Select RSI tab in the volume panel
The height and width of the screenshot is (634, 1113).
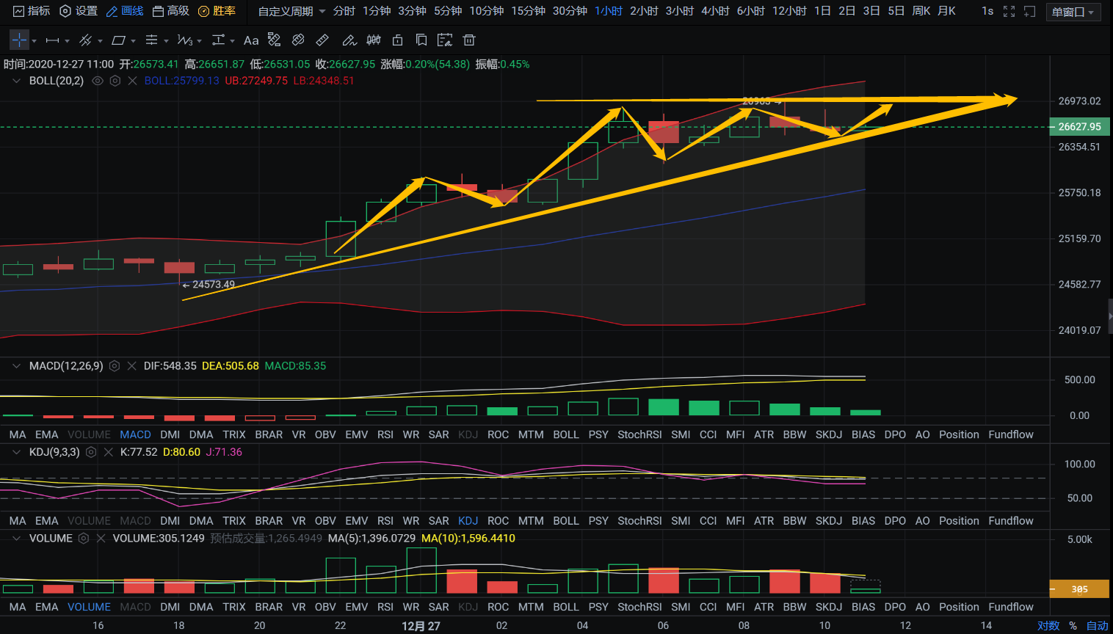tap(385, 607)
